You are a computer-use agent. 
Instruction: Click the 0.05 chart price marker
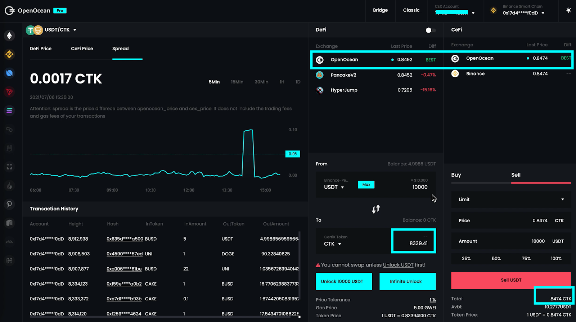pyautogui.click(x=292, y=154)
